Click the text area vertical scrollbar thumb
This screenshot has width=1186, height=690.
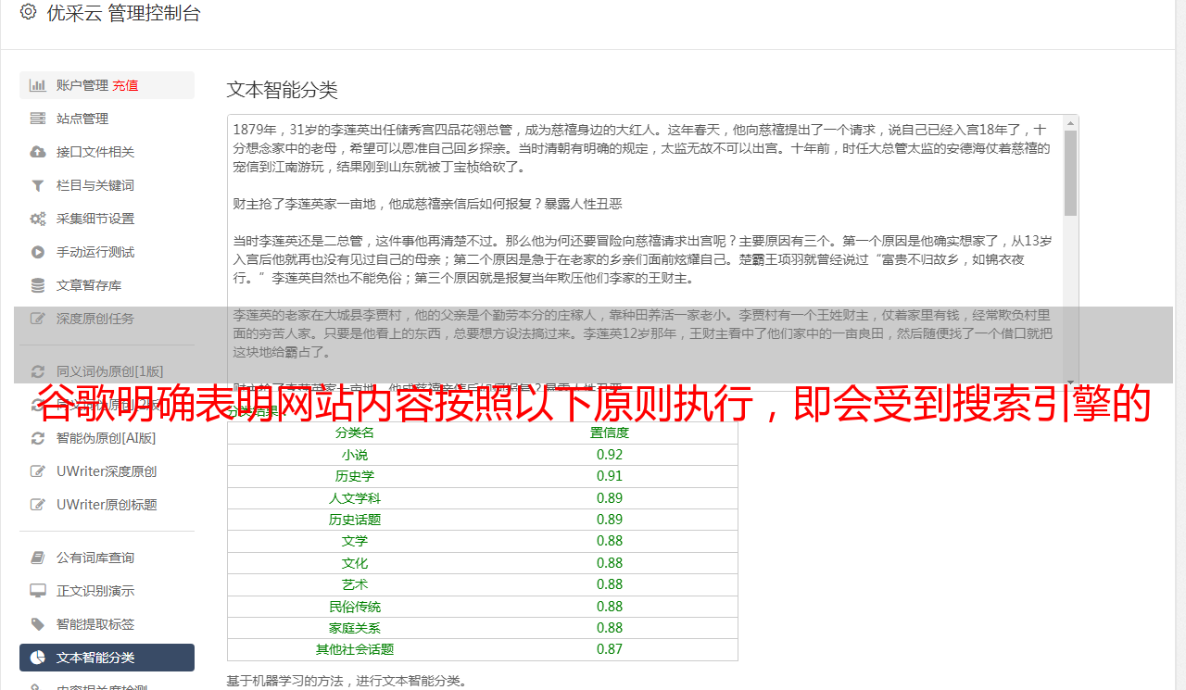click(x=1071, y=172)
